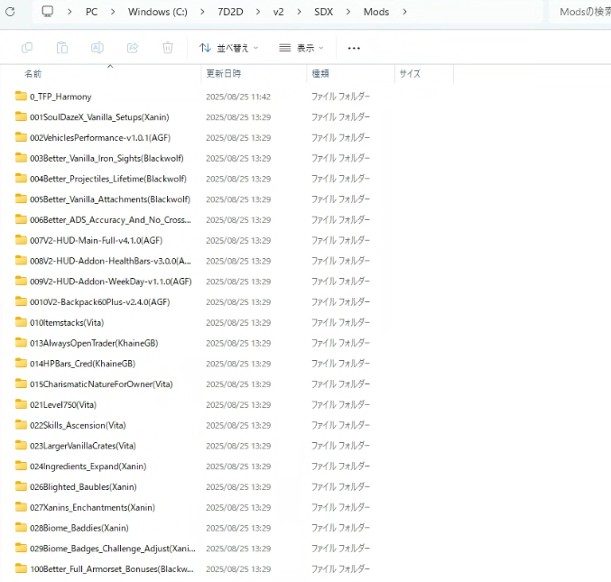Share item using the share icon
Viewport: 611px width, 582px height.
[x=133, y=48]
